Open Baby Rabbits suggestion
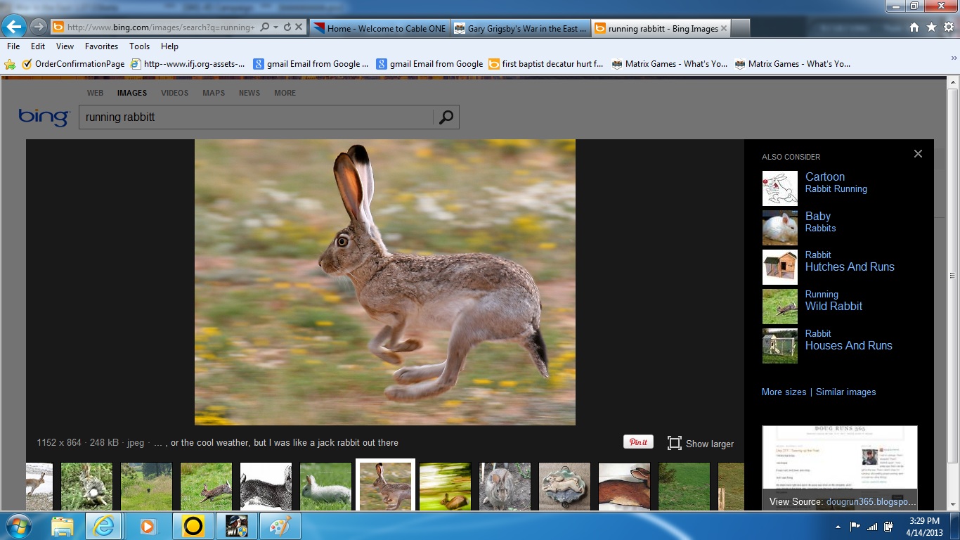Screen dimensions: 960x540 (x=800, y=228)
